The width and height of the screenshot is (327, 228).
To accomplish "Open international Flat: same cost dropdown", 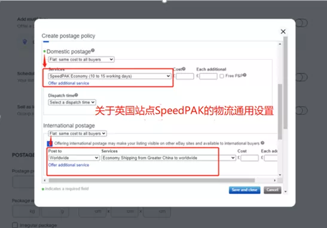I will tap(77, 133).
